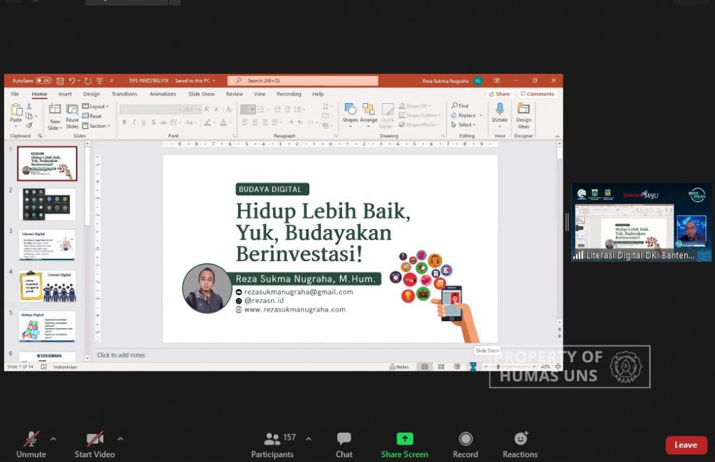Click the red Leave button

(686, 445)
